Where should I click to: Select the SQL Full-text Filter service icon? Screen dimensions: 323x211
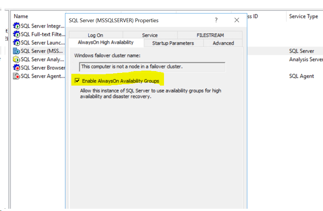coord(17,34)
